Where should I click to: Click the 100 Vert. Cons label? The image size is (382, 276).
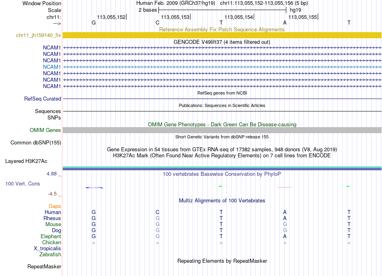click(23, 183)
